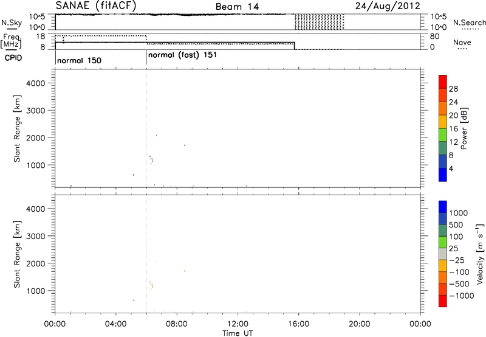Click the SANAE (fitACF) title
Image resolution: width=486 pixels, height=337 pixels.
(96, 5)
